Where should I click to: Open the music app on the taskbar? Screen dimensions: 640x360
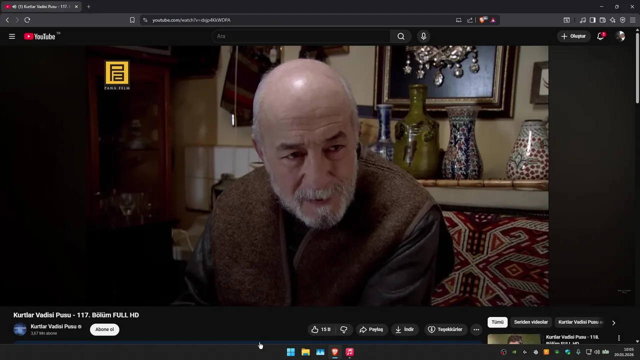pos(350,352)
